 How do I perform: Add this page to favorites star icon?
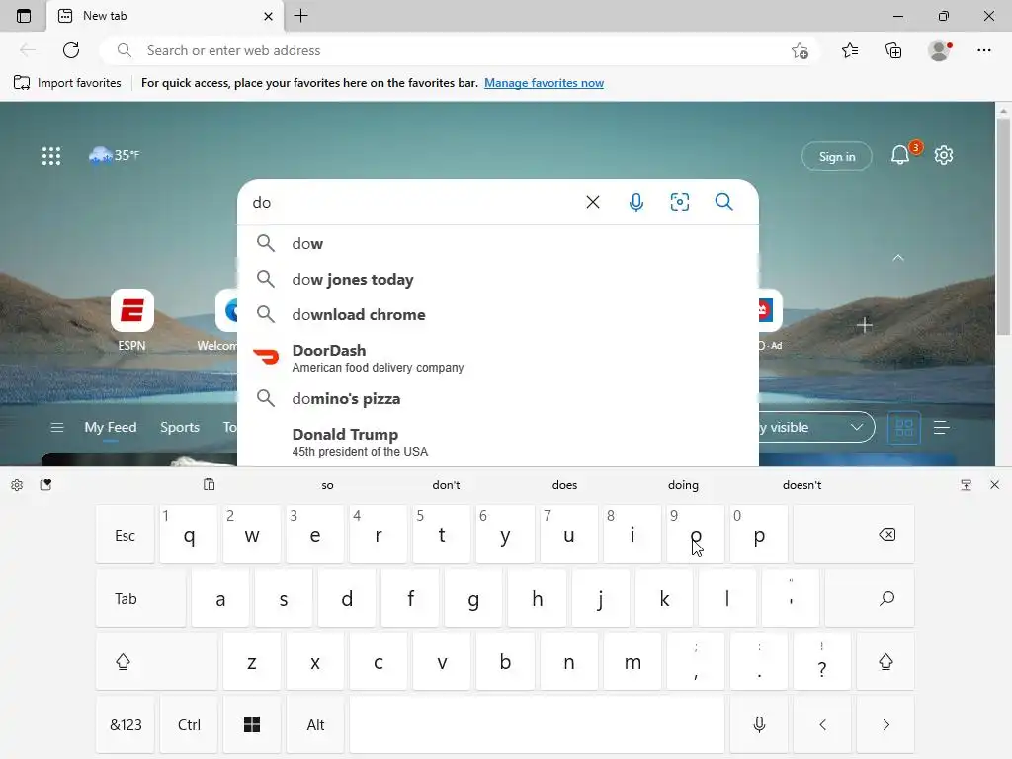[x=800, y=50]
